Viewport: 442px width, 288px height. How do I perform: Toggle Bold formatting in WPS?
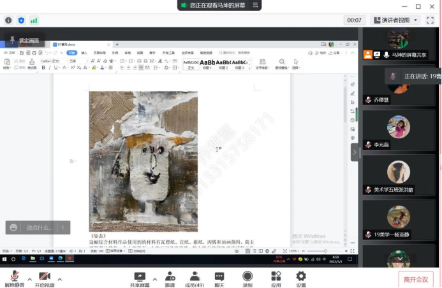[x=43, y=68]
